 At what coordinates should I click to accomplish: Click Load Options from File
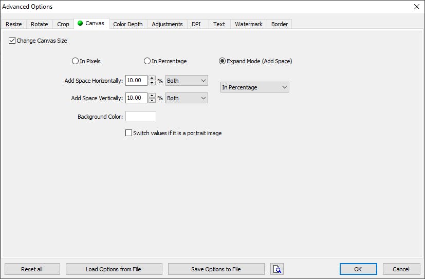click(x=114, y=269)
